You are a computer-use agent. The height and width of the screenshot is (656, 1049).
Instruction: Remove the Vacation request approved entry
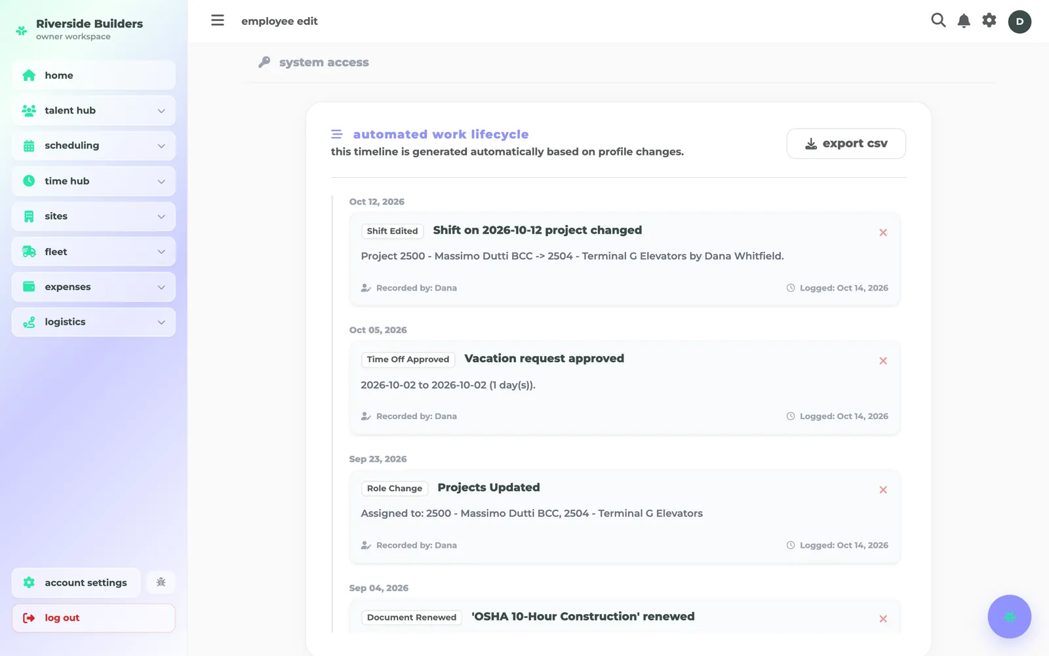coord(883,361)
